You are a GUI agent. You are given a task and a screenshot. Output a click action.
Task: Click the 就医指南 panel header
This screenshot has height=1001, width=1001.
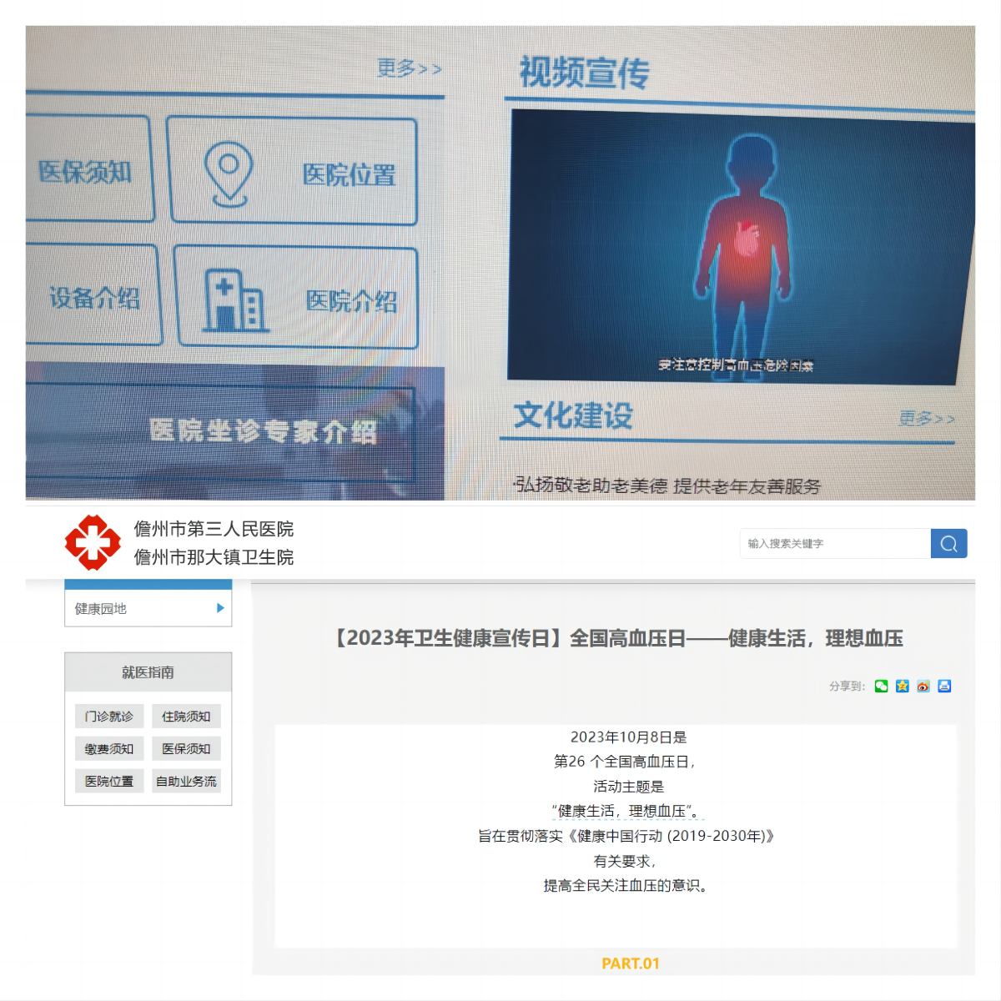148,672
